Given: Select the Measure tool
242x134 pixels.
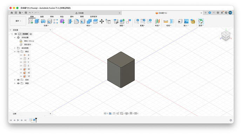Looking at the screenshot, I should 166,21.
